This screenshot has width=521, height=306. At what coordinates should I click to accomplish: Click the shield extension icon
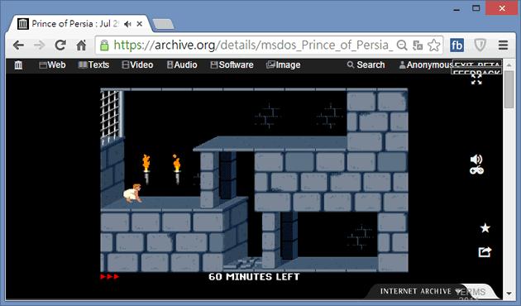coord(480,45)
